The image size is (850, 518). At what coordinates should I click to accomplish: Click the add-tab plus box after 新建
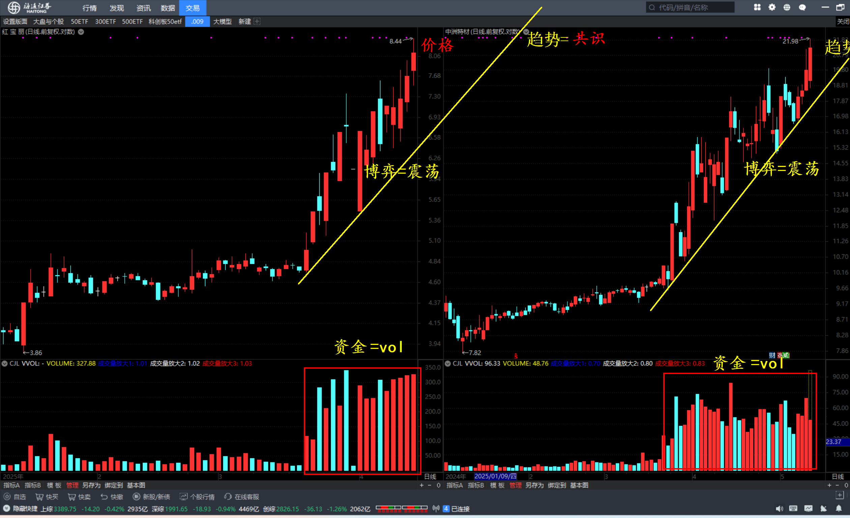tap(257, 21)
